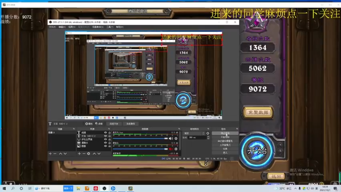341x192 pixels.
Task: Open scene transition settings gear
Action: pos(208,133)
